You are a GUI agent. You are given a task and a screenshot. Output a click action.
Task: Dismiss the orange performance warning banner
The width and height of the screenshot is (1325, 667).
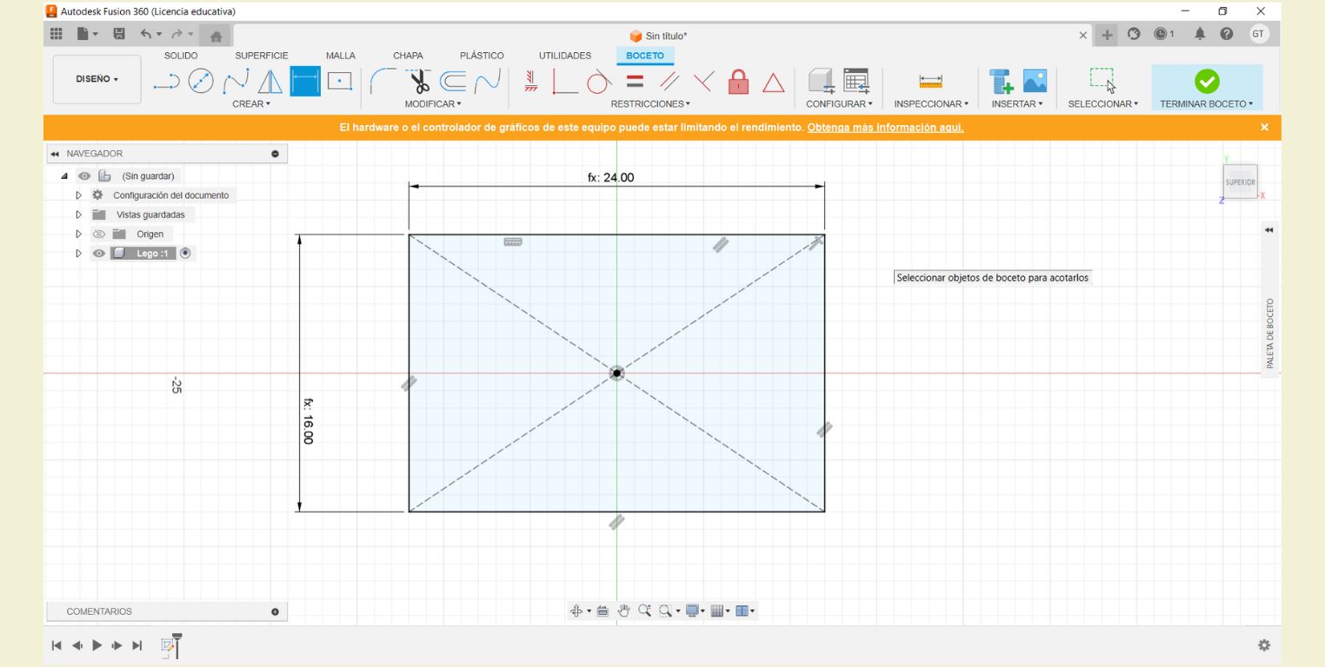click(x=1264, y=128)
